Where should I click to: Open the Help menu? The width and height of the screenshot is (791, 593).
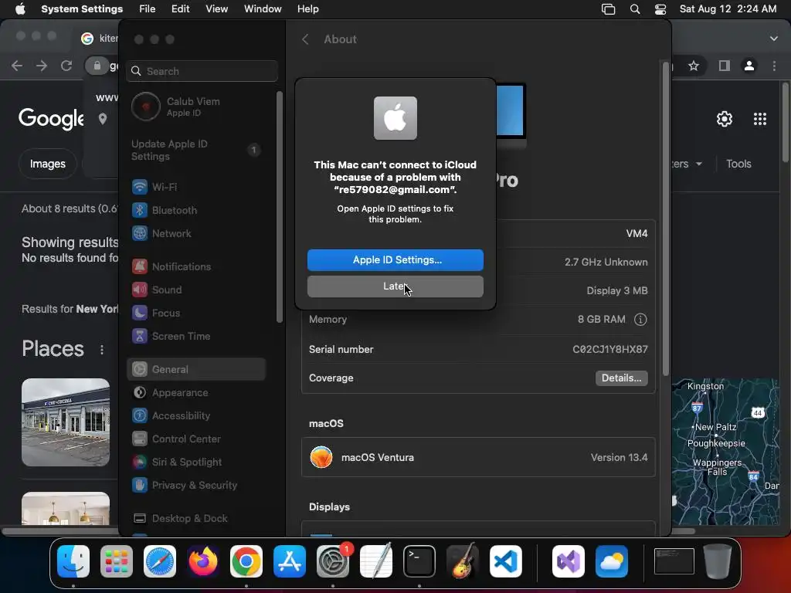pyautogui.click(x=307, y=9)
